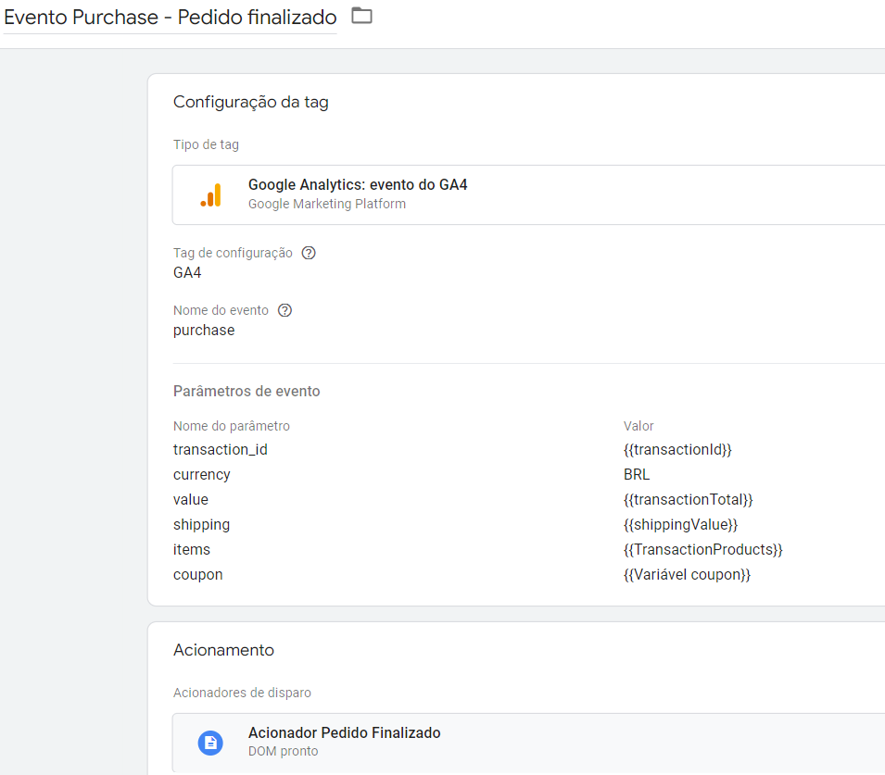Click the {{shippingValue}} variable
Screen dimensions: 885x775
(x=681, y=525)
